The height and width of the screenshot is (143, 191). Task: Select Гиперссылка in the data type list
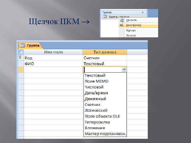point(105,122)
